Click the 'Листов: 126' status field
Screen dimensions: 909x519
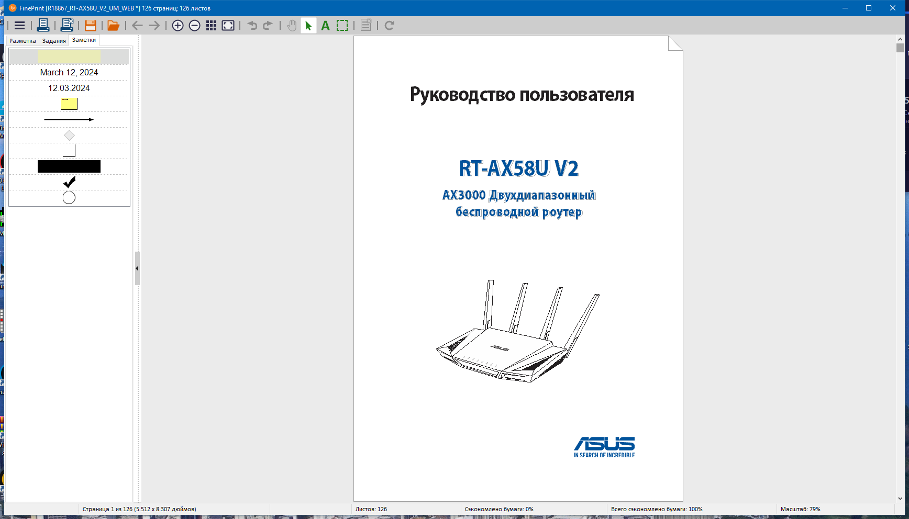point(371,509)
